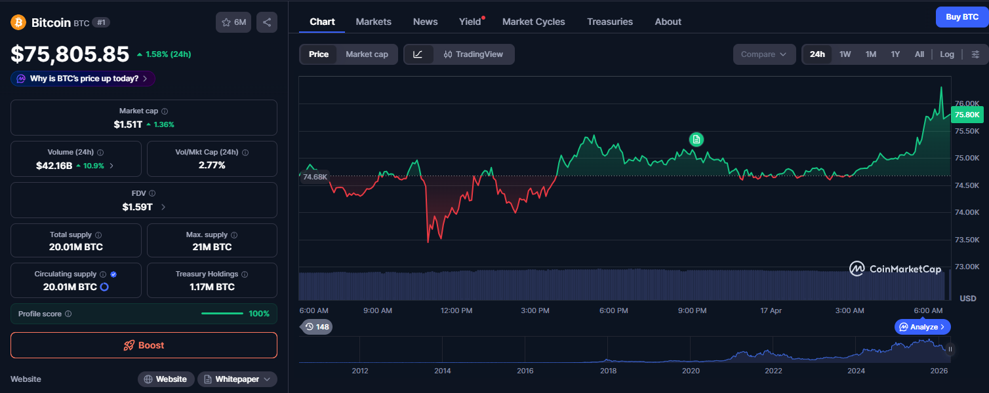Open info icon next to FDV

152,193
